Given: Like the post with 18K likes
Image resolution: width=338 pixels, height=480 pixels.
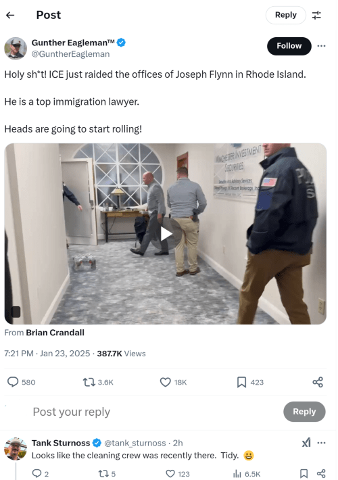Looking at the screenshot, I should click(x=166, y=382).
